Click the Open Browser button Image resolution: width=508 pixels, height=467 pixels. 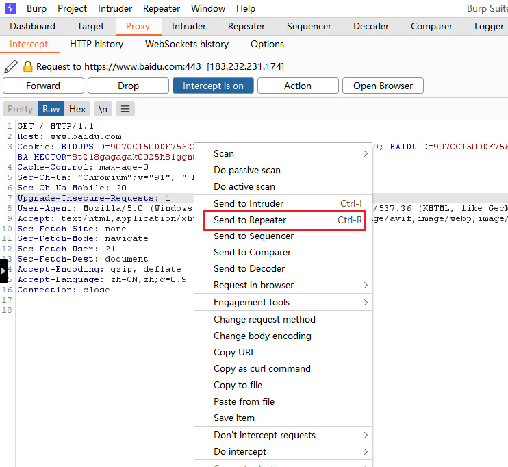click(x=383, y=86)
